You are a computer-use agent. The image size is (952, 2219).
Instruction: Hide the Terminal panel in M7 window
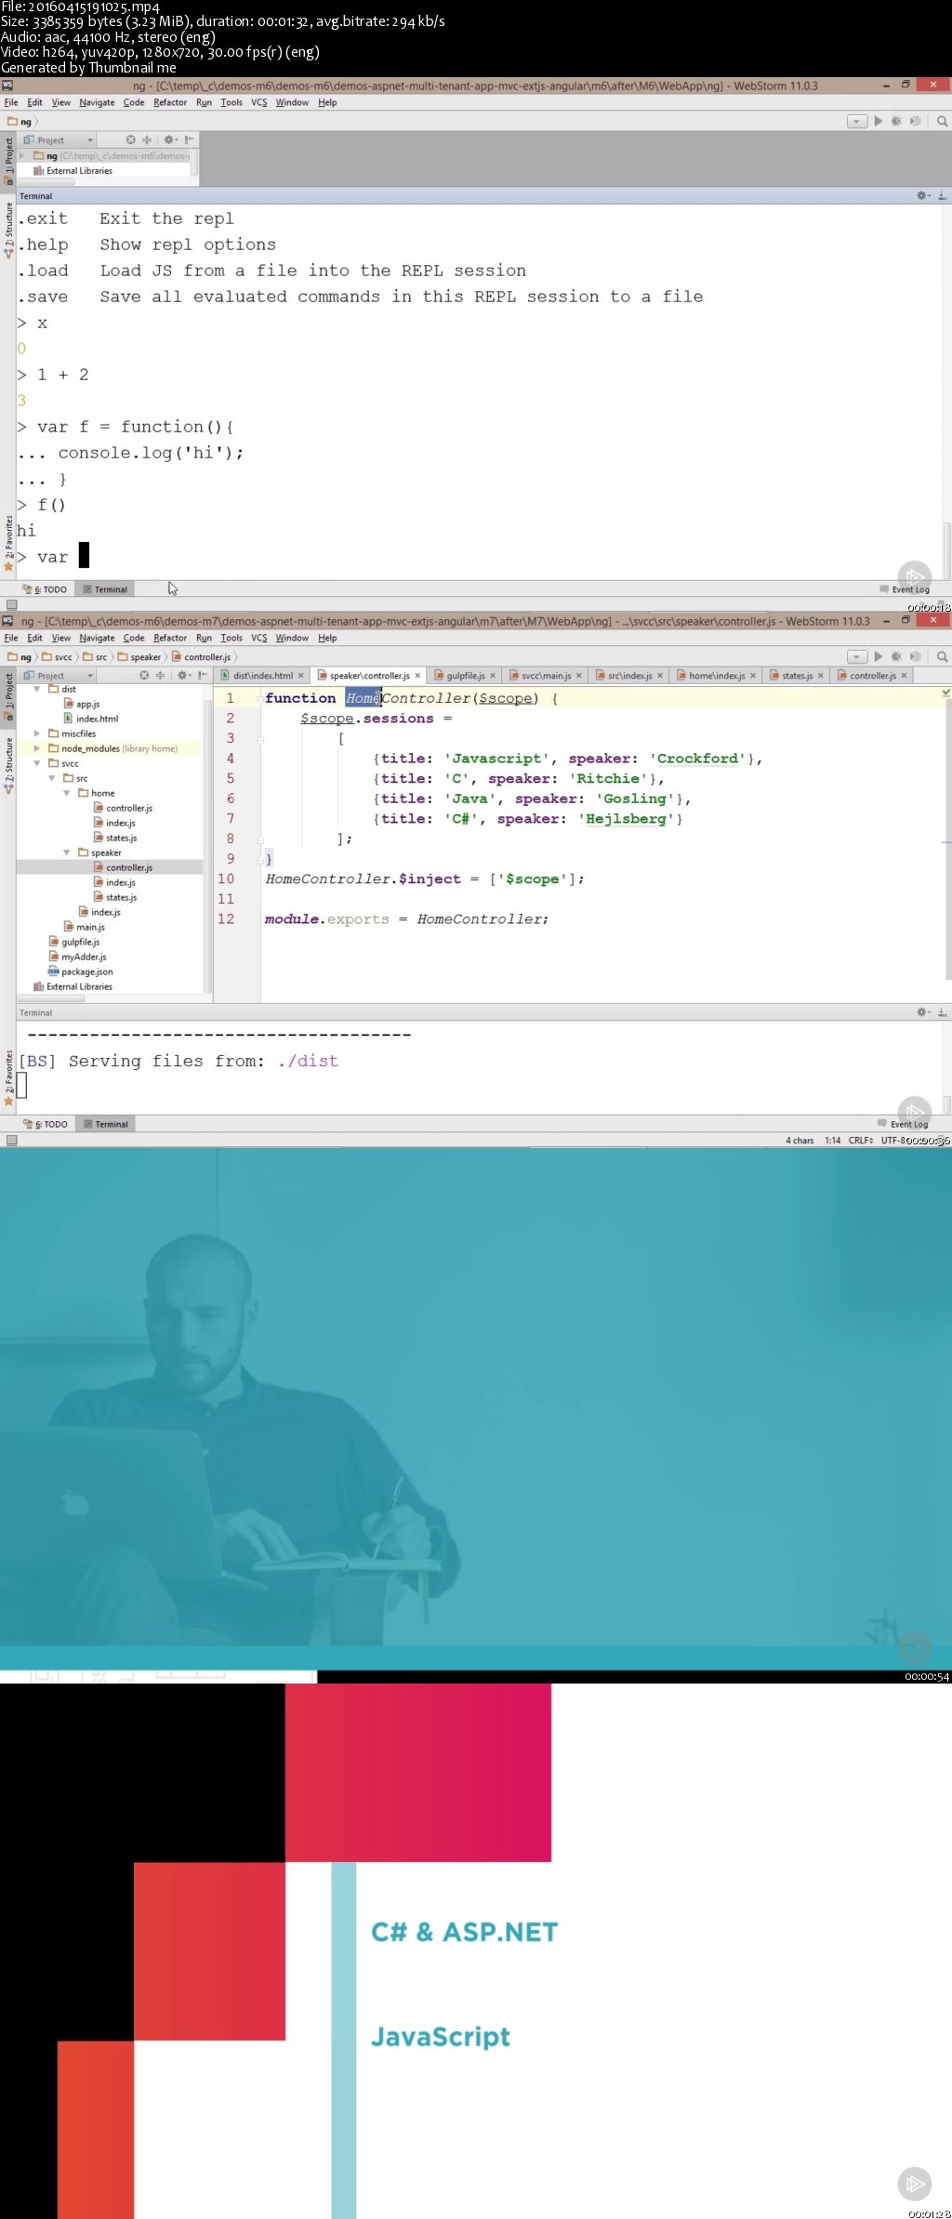(x=942, y=1012)
